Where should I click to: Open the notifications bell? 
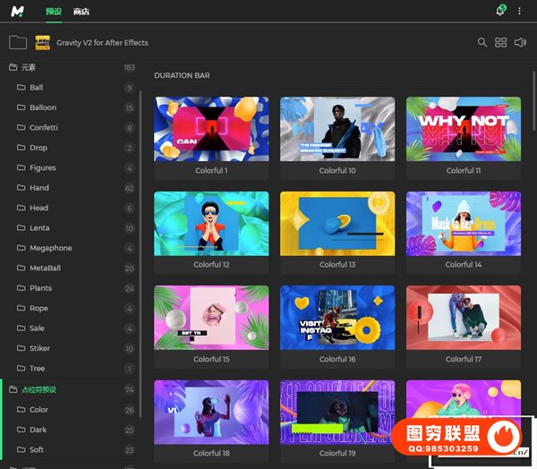coord(500,11)
